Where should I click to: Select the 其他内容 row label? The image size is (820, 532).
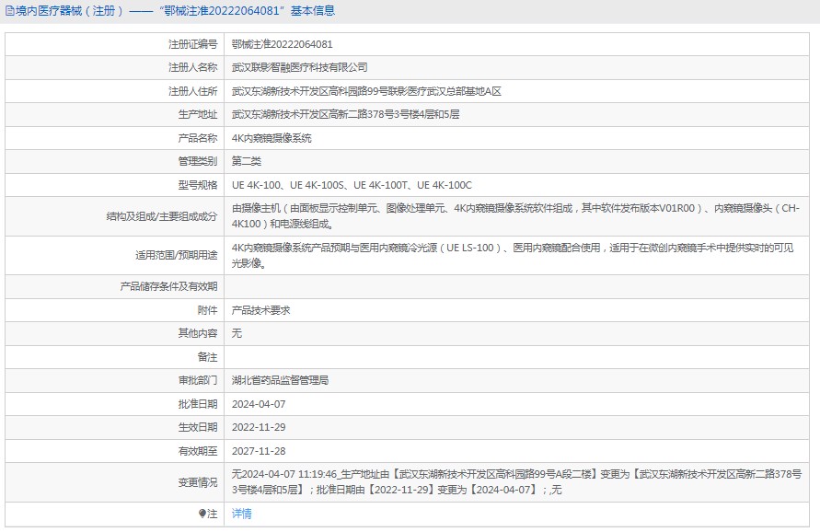click(198, 333)
